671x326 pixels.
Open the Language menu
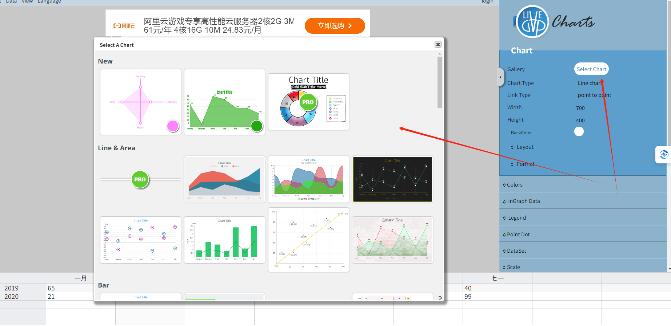pos(49,1)
